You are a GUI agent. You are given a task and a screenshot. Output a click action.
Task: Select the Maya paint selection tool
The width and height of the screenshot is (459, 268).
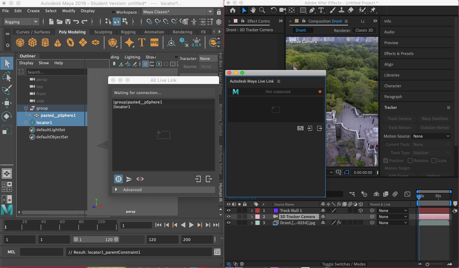pos(7,90)
